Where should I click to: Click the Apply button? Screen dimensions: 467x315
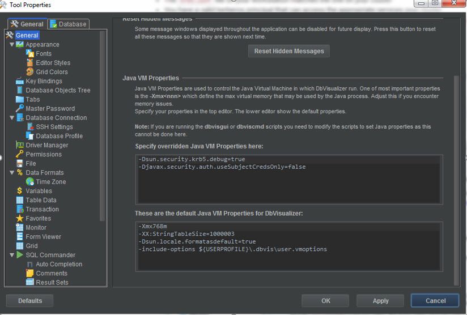pyautogui.click(x=380, y=301)
